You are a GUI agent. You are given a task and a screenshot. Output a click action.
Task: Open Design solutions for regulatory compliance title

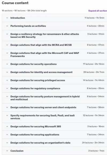point(35,88)
